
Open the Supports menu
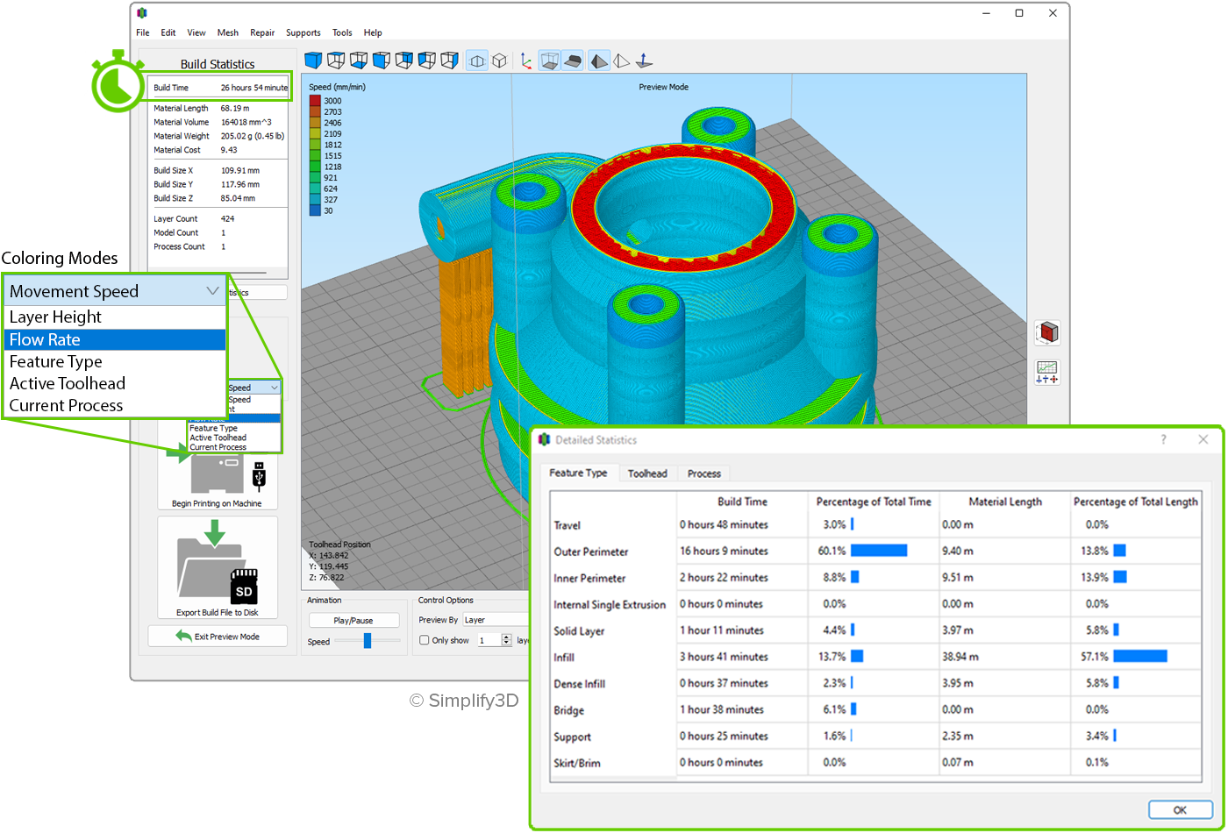click(x=303, y=32)
